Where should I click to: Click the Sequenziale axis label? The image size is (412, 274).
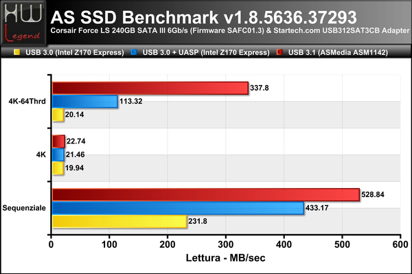point(24,208)
